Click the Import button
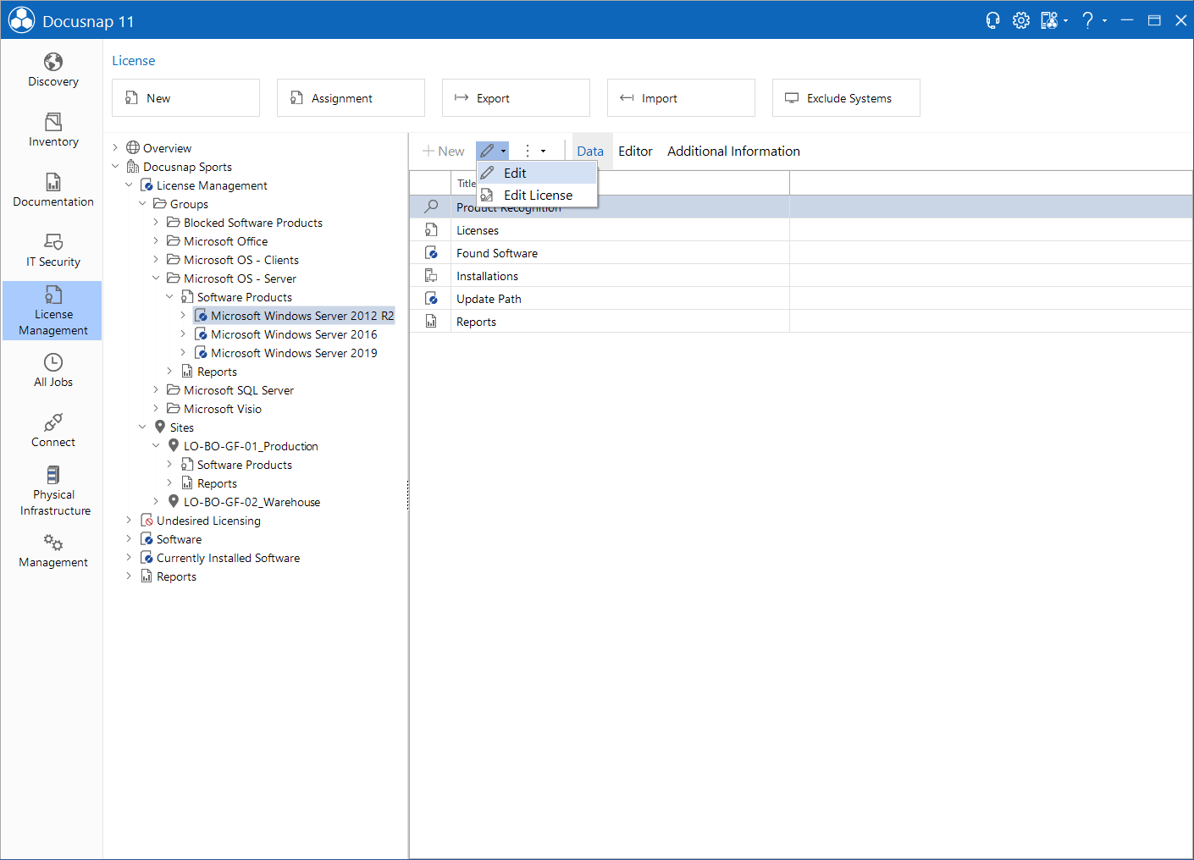Screen dimensions: 1194x860 681,97
